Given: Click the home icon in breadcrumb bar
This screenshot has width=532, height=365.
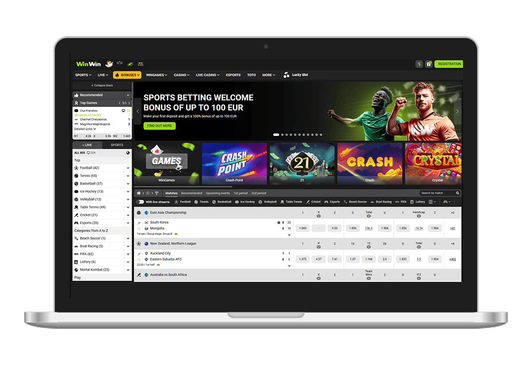Looking at the screenshot, I should point(139,193).
